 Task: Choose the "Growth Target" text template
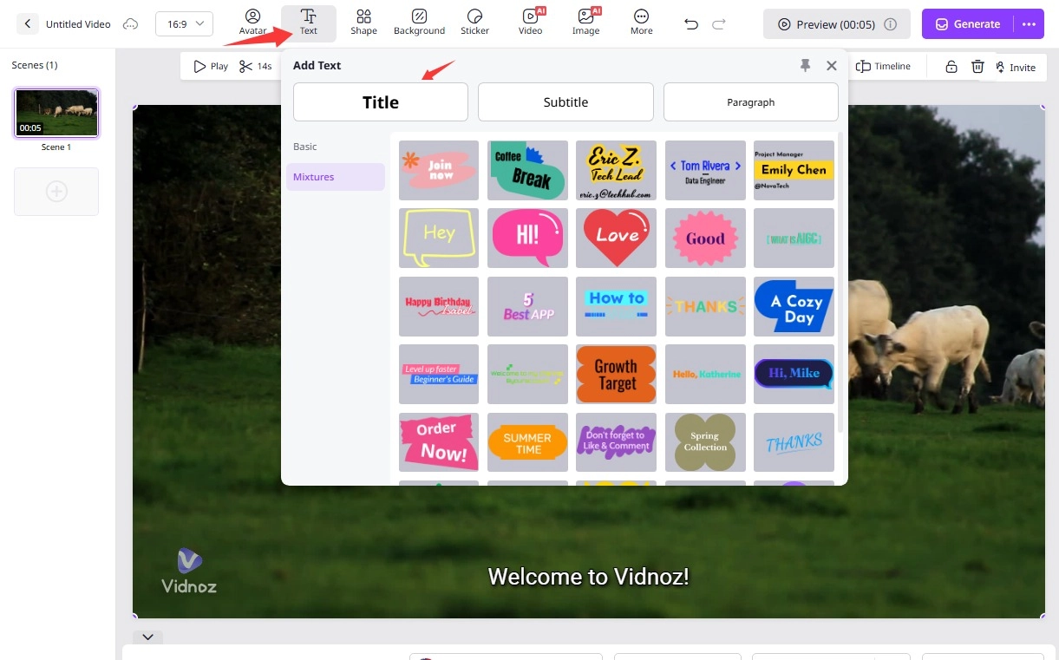pyautogui.click(x=616, y=375)
